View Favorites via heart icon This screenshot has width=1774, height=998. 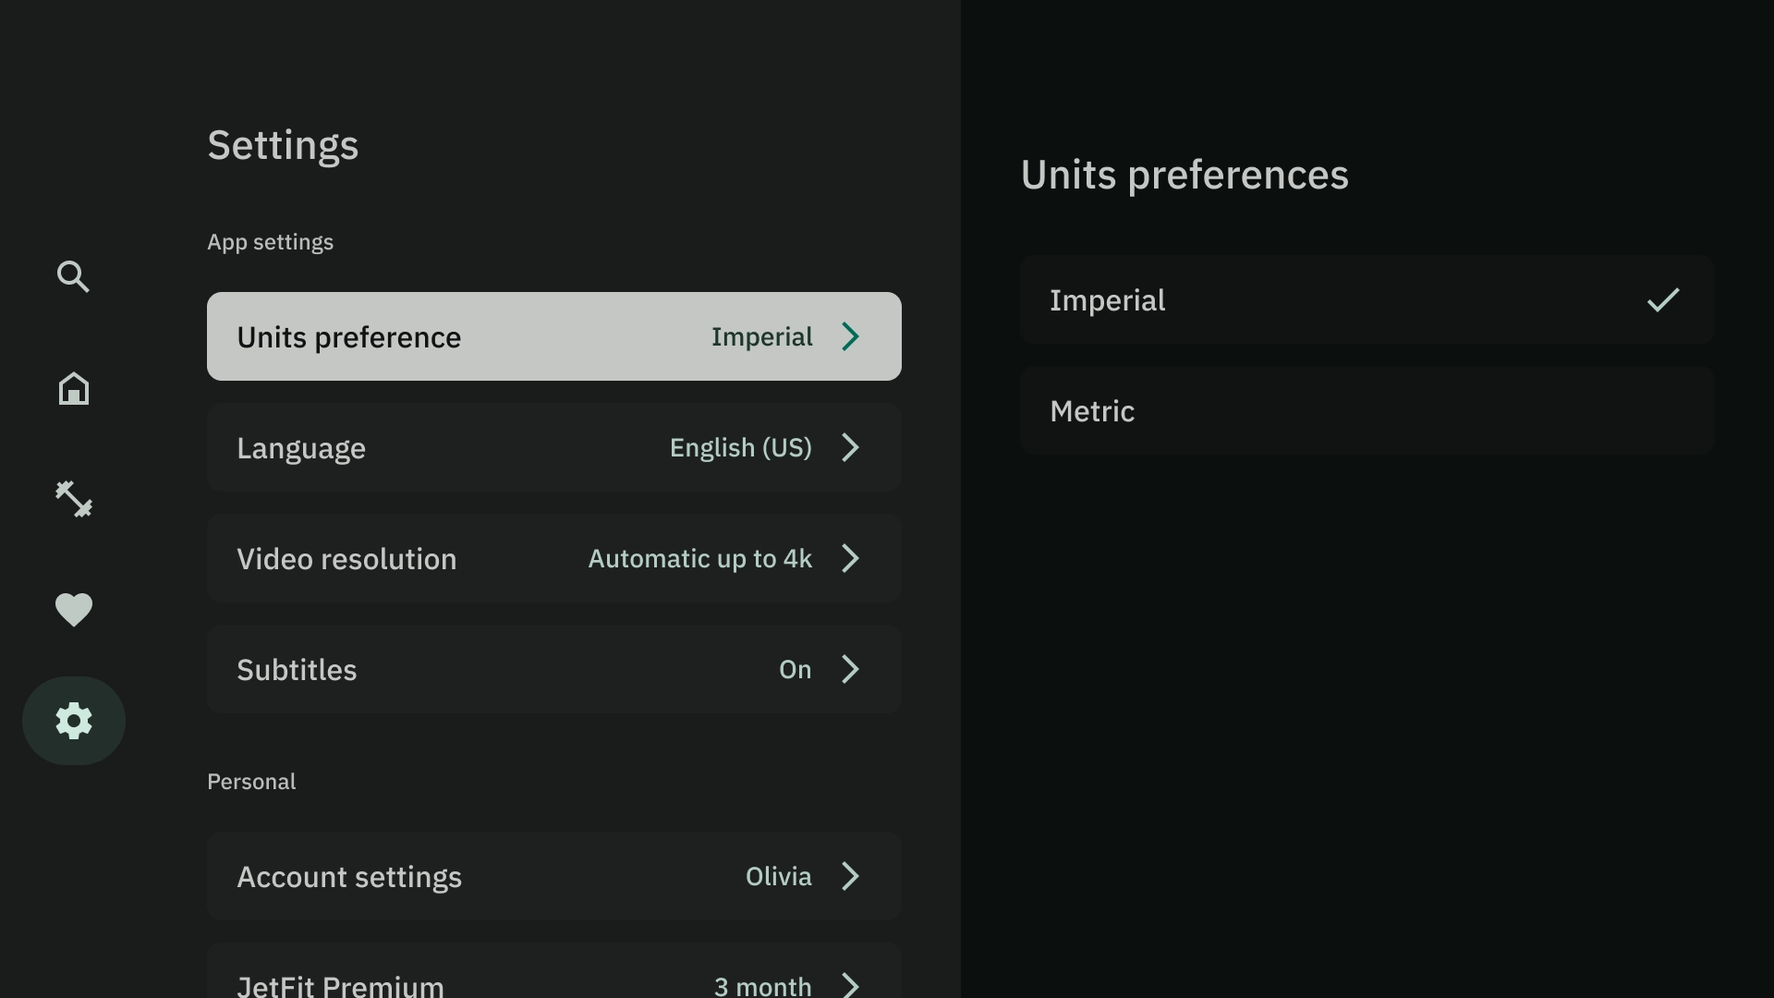73,609
